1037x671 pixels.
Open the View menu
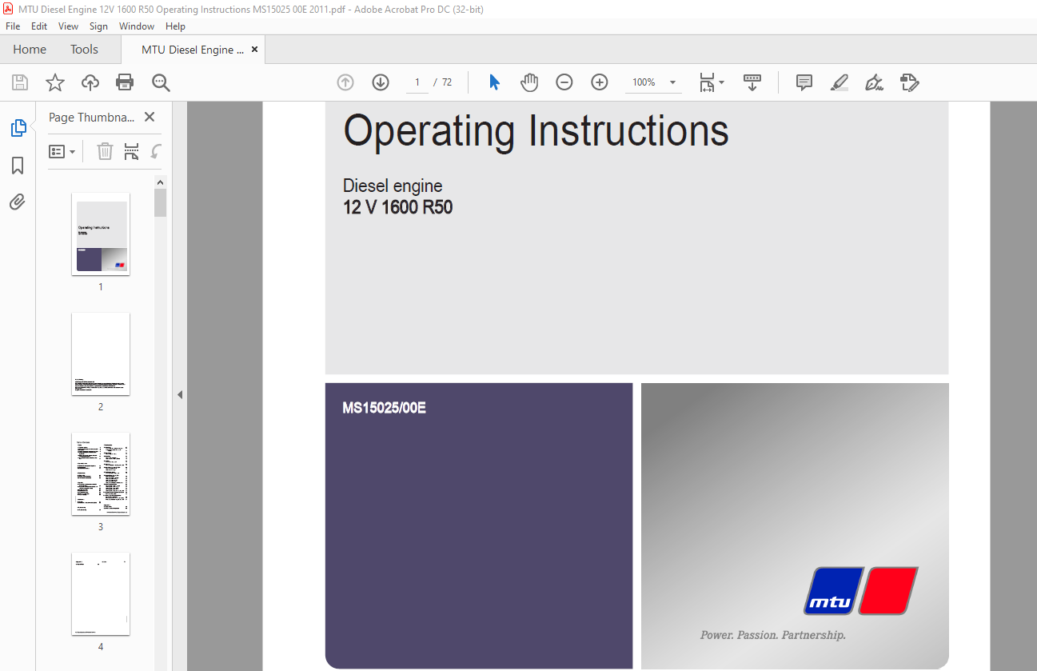tap(69, 26)
